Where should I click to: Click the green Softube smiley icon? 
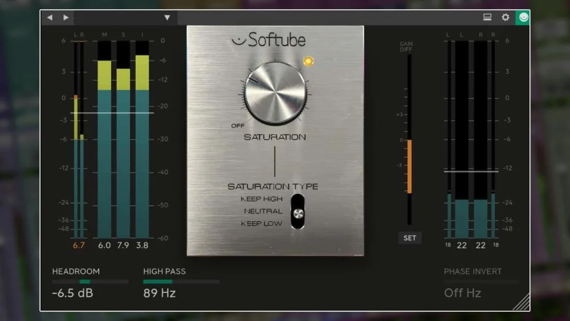(523, 18)
